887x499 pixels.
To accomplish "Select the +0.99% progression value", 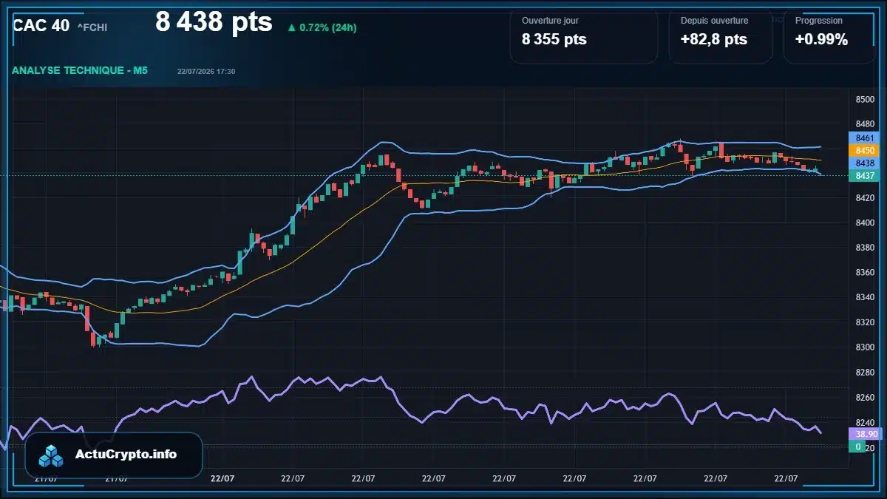I will tap(821, 40).
